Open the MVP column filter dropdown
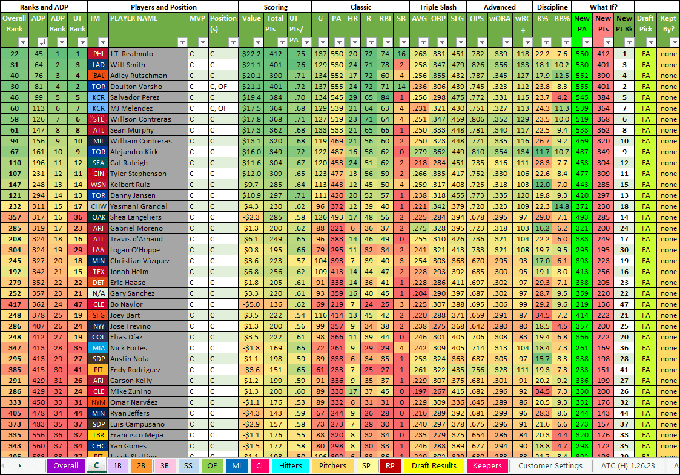The width and height of the screenshot is (680, 475). [x=203, y=42]
